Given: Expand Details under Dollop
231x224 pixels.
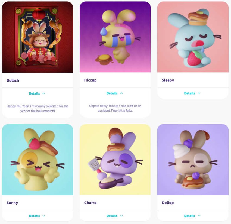Looking at the screenshot, I should click(189, 216).
